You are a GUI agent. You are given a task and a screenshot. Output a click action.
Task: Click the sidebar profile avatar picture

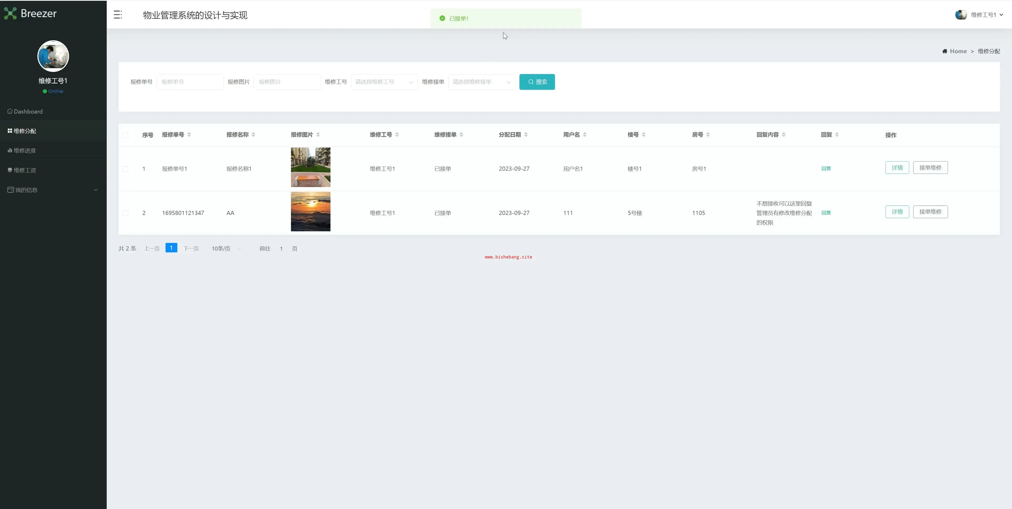[53, 56]
